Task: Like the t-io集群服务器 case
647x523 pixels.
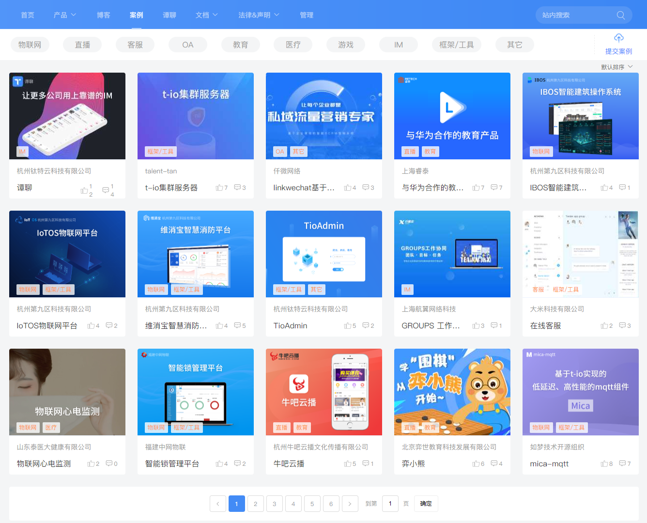Action: tap(219, 187)
